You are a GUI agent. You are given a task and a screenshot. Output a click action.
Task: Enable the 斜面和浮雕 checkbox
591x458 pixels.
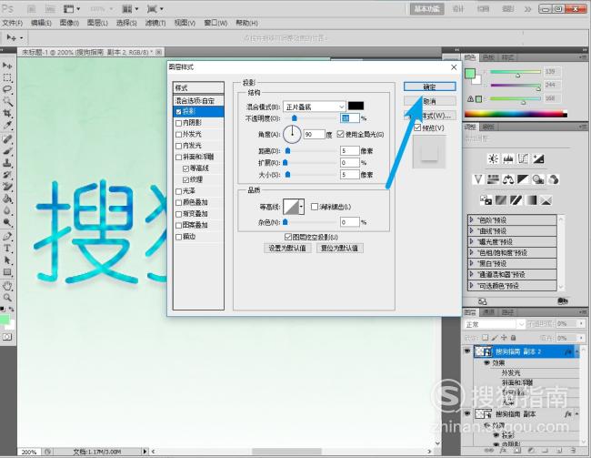[178, 158]
